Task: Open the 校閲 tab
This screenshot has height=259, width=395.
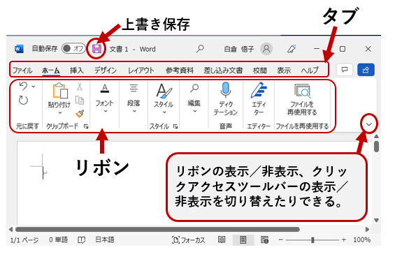Action: 260,70
